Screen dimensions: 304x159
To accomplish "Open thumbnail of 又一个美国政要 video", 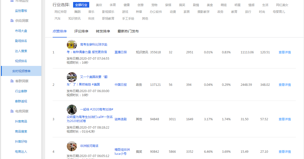I will coord(72,77).
